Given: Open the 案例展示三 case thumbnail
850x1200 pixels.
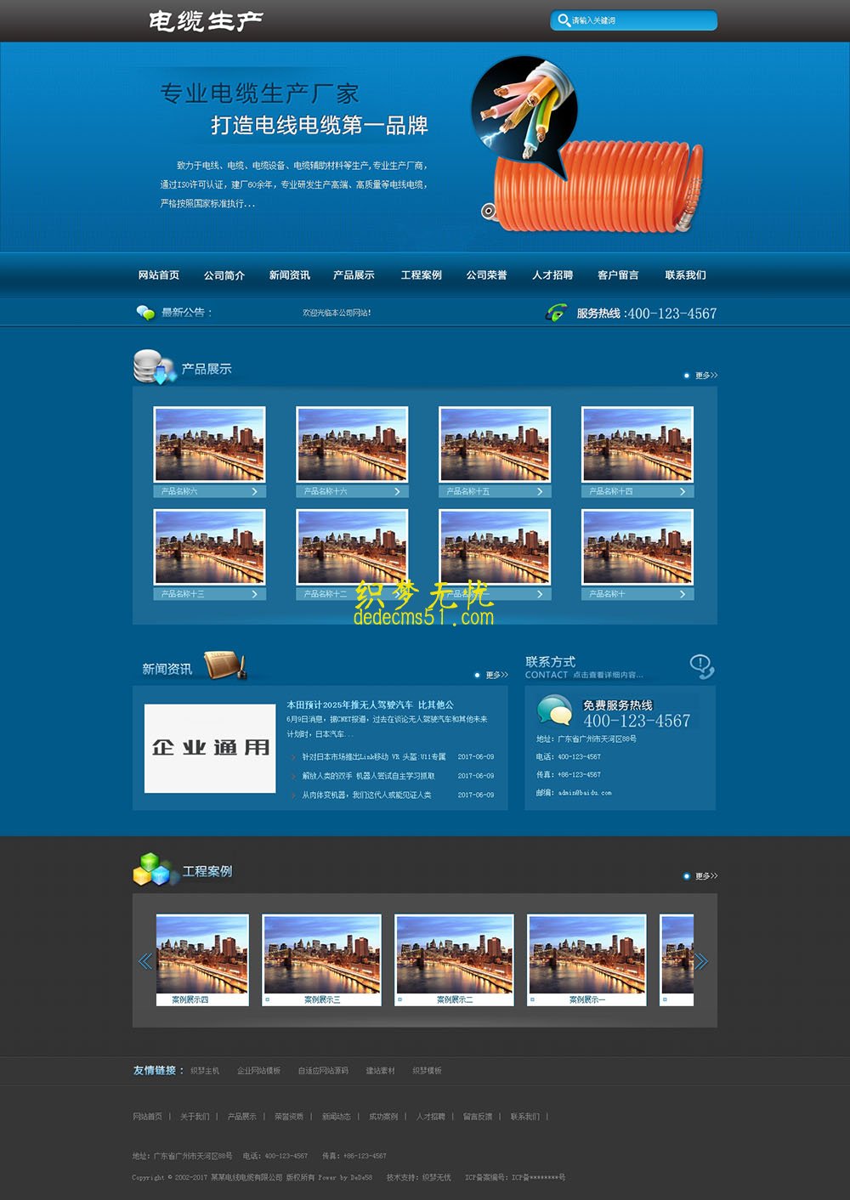Looking at the screenshot, I should (x=322, y=954).
